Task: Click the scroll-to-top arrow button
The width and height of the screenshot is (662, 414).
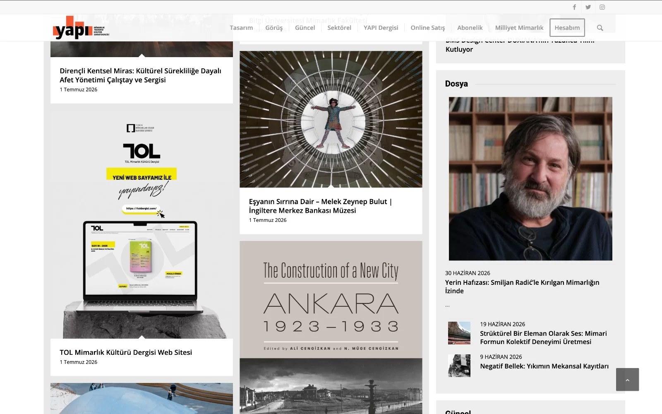Action: tap(627, 380)
